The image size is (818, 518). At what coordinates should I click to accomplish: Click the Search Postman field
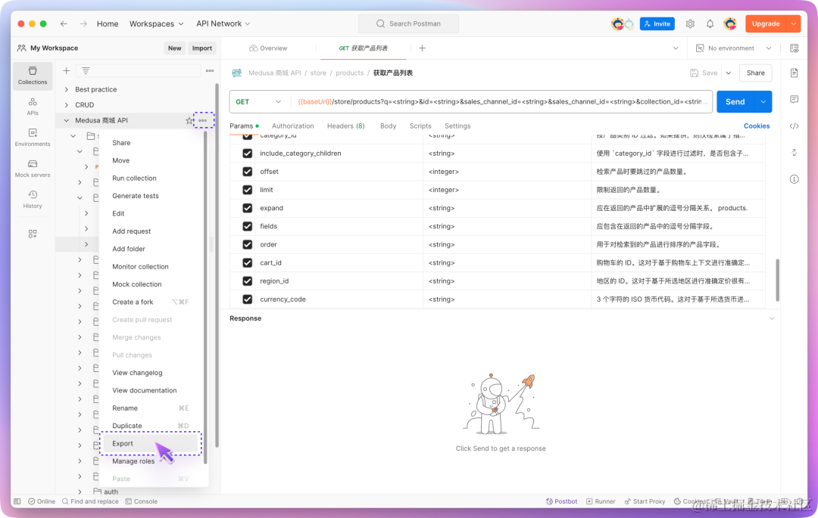408,24
